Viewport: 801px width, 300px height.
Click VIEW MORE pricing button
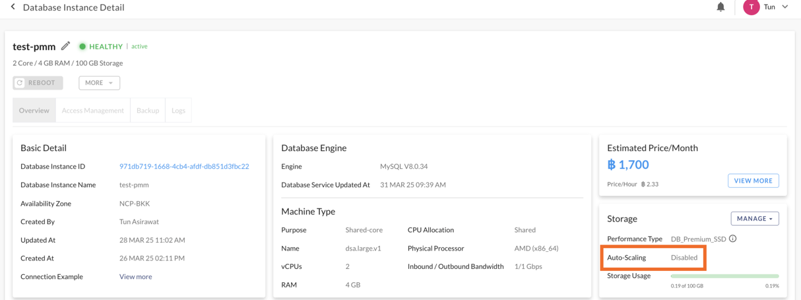[753, 181]
